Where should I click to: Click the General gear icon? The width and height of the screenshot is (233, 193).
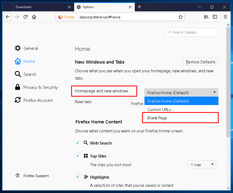[x=18, y=48]
